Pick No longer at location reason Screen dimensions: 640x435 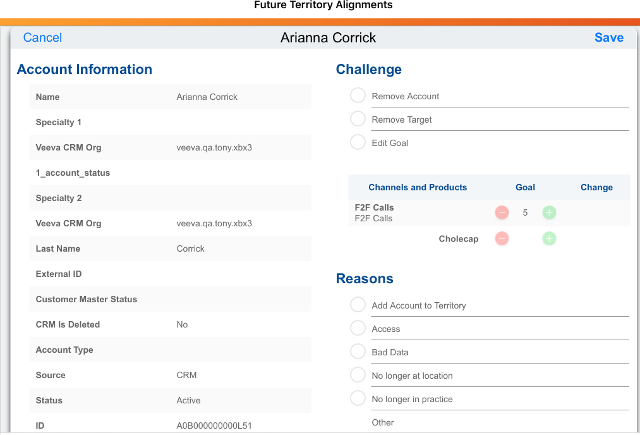(x=358, y=376)
